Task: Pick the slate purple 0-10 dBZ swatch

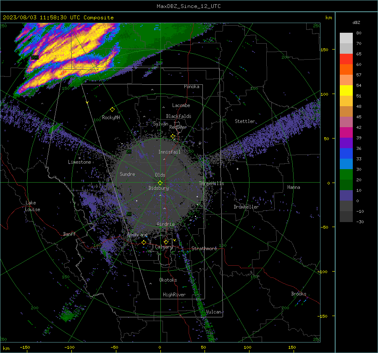Action: click(346, 196)
